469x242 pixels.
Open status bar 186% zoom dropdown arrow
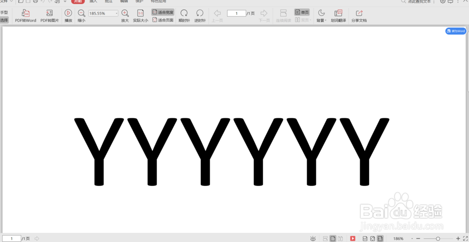coord(412,239)
